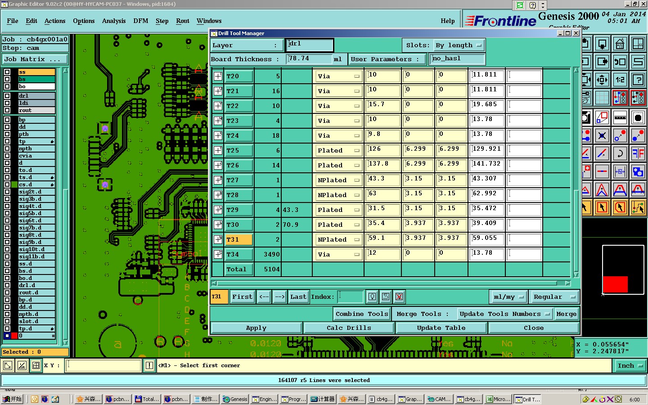Toggle the checkbox for layer mpth
Screen dimensions: 648x405
(x=7, y=148)
